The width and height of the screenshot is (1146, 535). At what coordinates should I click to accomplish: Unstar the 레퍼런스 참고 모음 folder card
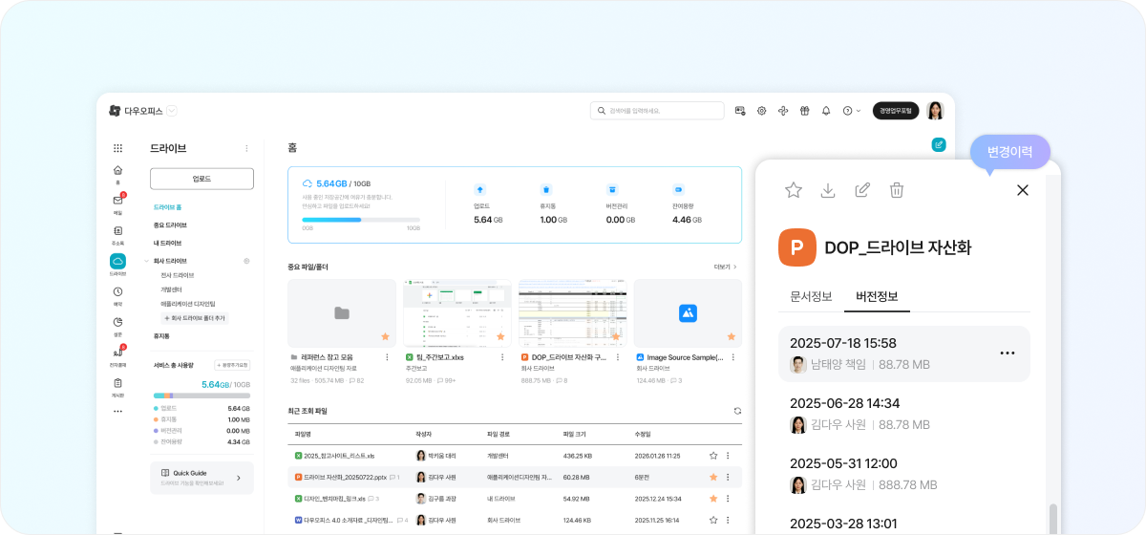point(385,336)
